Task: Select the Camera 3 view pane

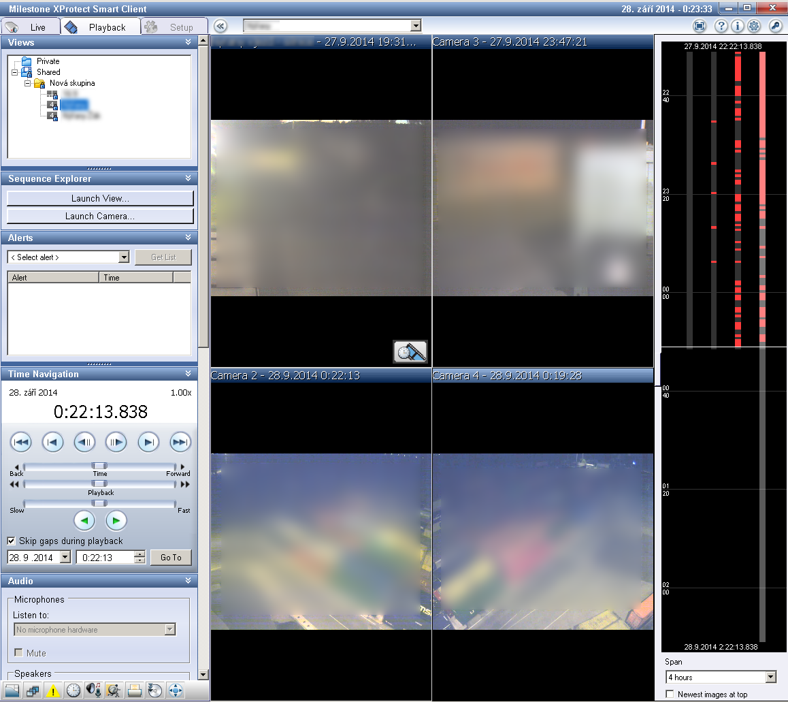Action: 543,201
